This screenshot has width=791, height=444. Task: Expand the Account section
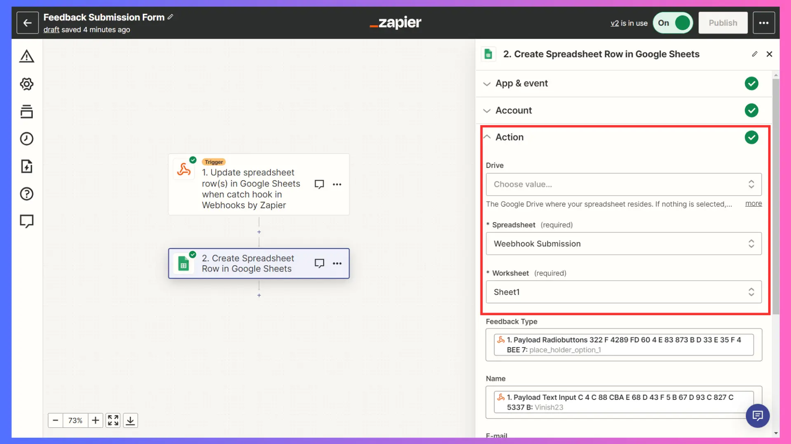pyautogui.click(x=513, y=111)
